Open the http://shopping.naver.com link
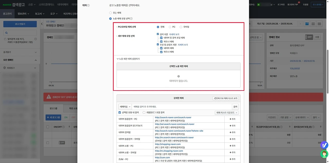 click(x=168, y=144)
